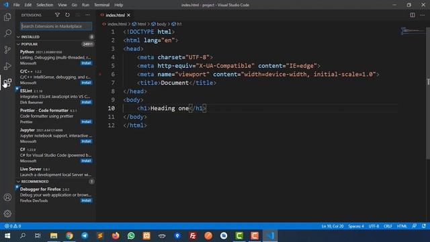430x242 pixels.
Task: Close the index.html tab
Action: click(128, 15)
